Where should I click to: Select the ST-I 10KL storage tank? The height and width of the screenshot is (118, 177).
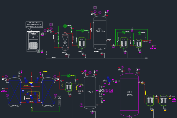(129, 94)
